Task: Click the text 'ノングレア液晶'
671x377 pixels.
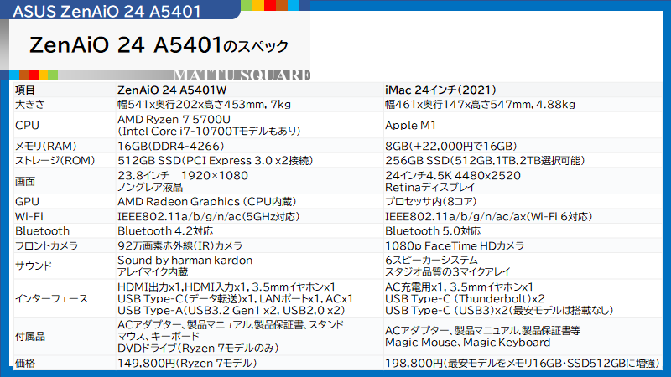Action: [150, 187]
